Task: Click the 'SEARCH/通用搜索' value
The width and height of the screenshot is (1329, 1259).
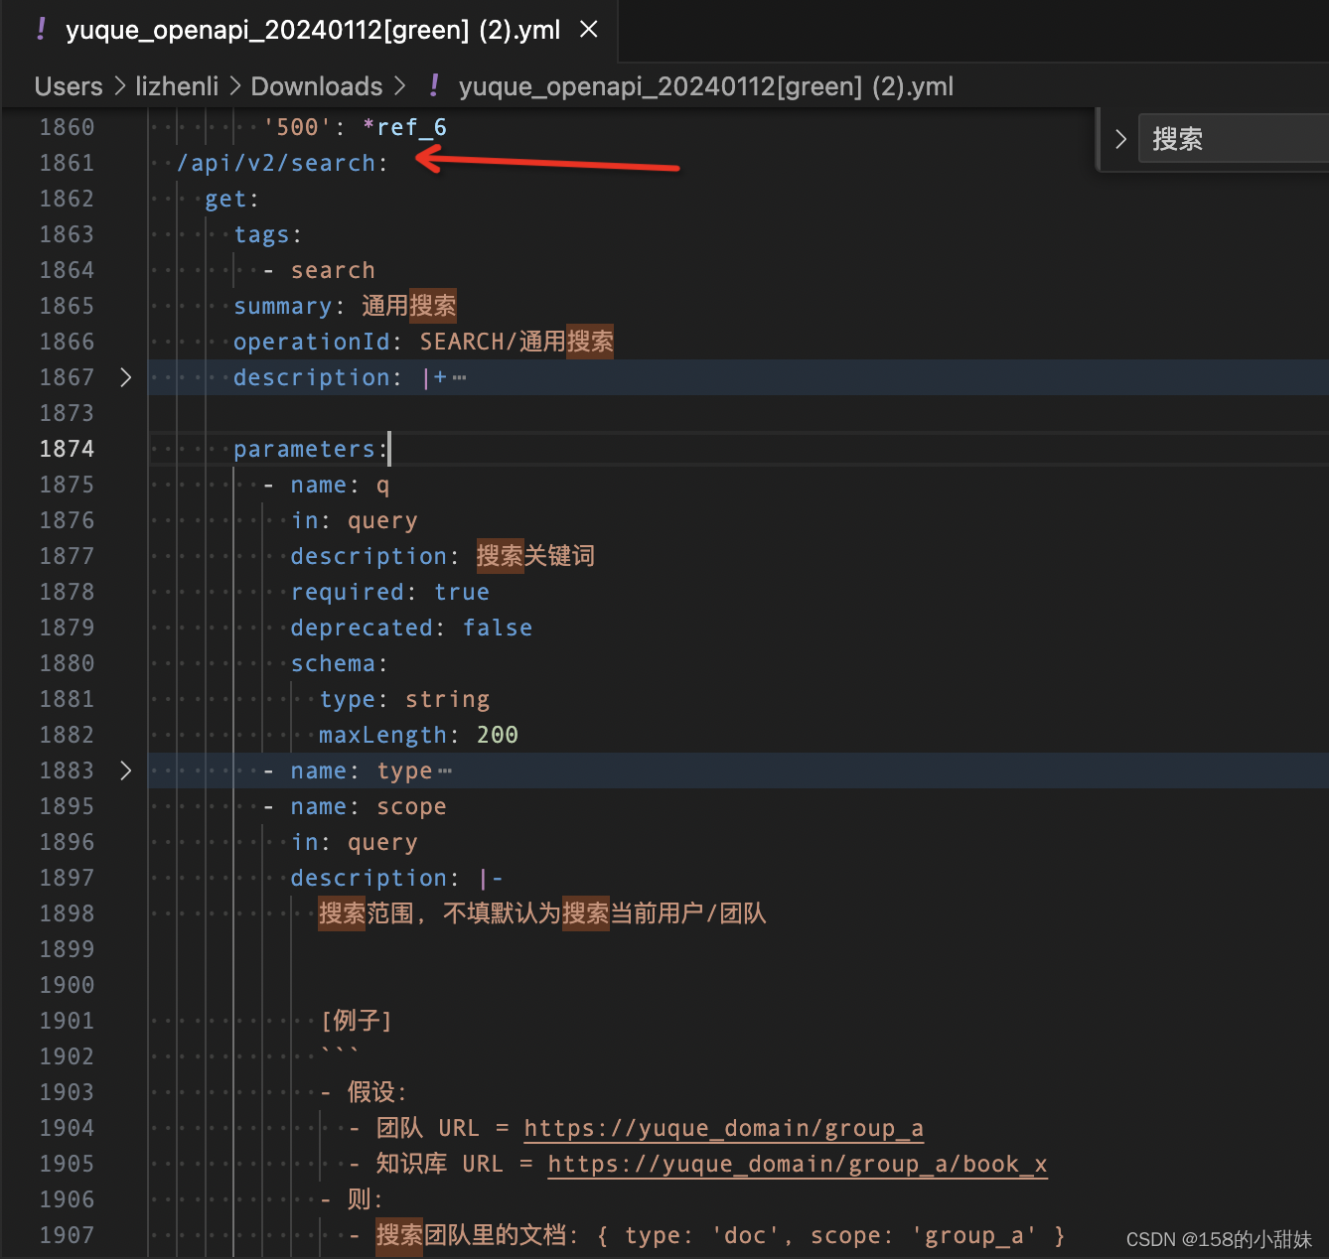Action: coord(517,342)
